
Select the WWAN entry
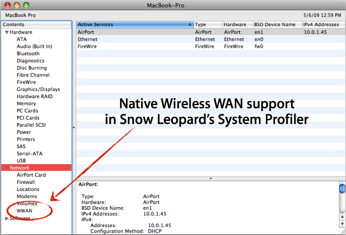(24, 211)
